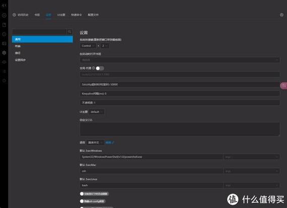Viewport: 287px width, 208px height.
Task: Click the ExecLinux bash field
Action: [x=152, y=185]
